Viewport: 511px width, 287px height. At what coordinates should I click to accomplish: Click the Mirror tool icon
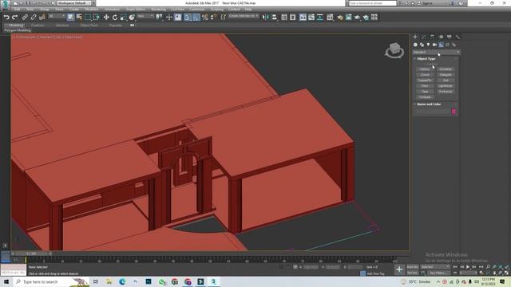click(266, 18)
